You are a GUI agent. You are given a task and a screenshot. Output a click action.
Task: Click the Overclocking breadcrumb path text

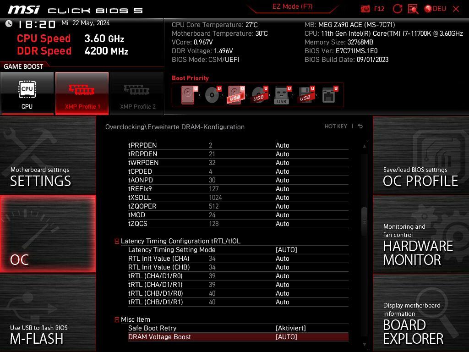point(125,127)
